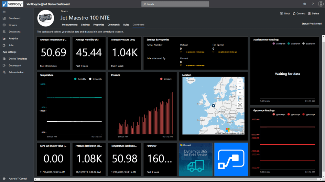Viewport: 325px width, 182px height.
Task: Click the Dashboard grid icon in sidebar
Action: 4,18
